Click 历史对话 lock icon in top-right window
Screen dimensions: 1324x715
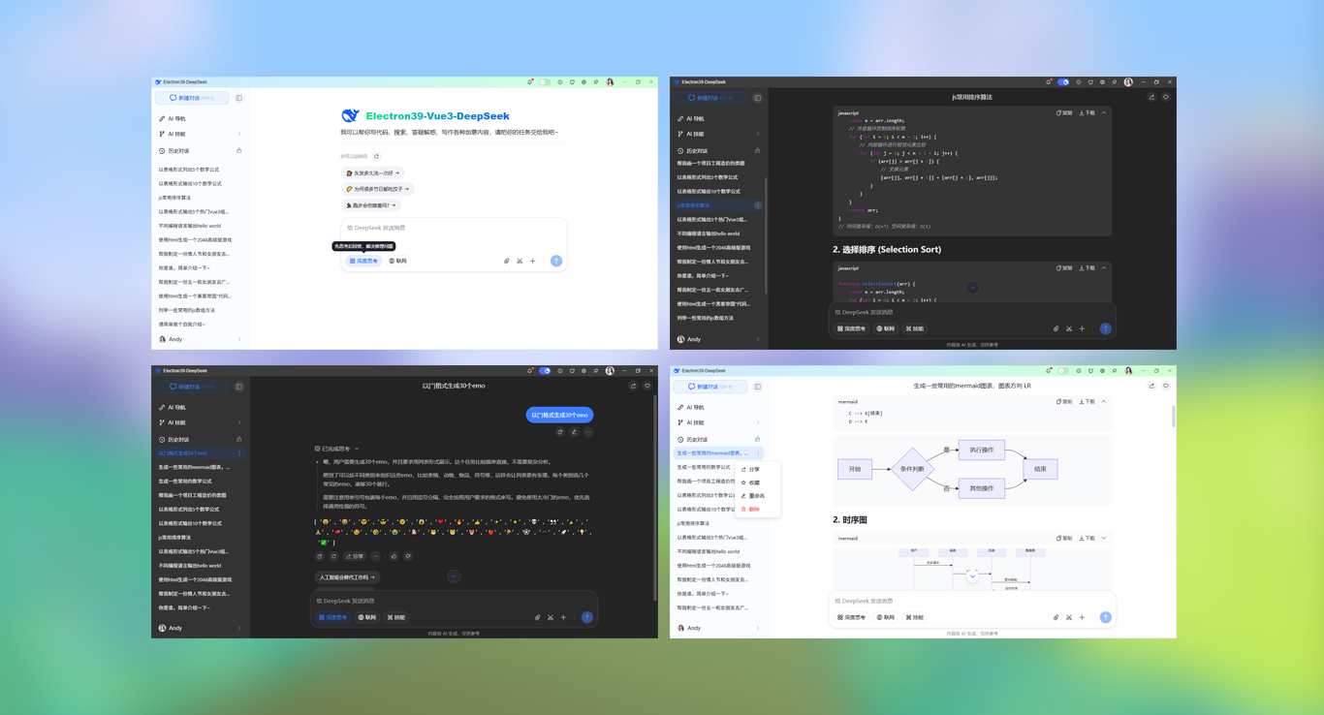758,150
